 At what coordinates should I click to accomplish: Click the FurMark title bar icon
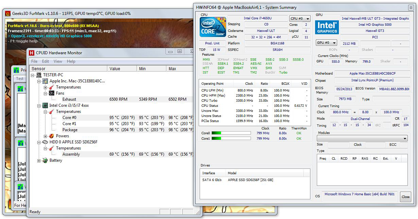click(x=7, y=13)
